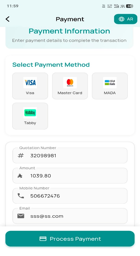Choose Master Card payment method
Screen dimensions: 140x256
point(70,86)
